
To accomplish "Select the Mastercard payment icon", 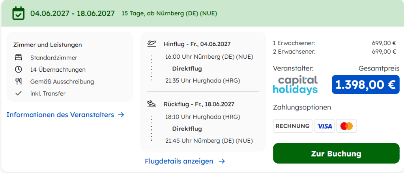I will click(x=346, y=126).
